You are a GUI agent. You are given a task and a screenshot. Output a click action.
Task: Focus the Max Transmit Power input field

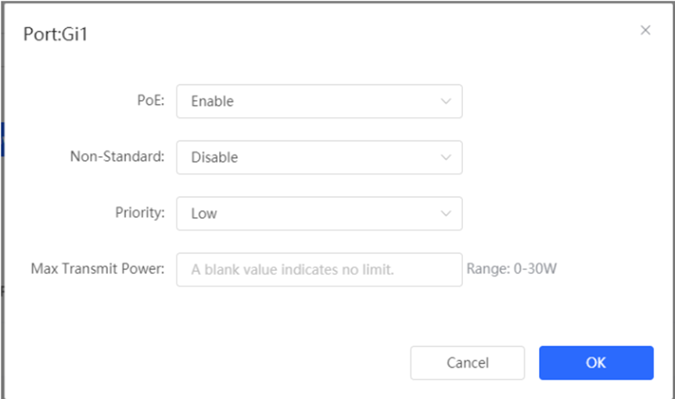coord(319,269)
